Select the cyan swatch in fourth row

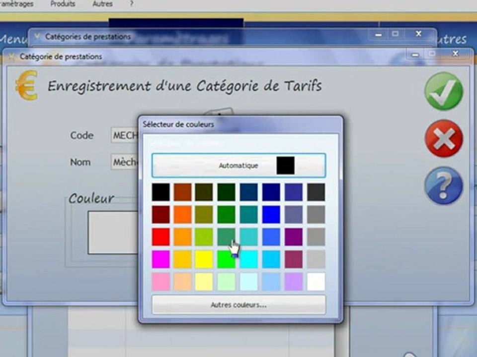click(x=248, y=259)
